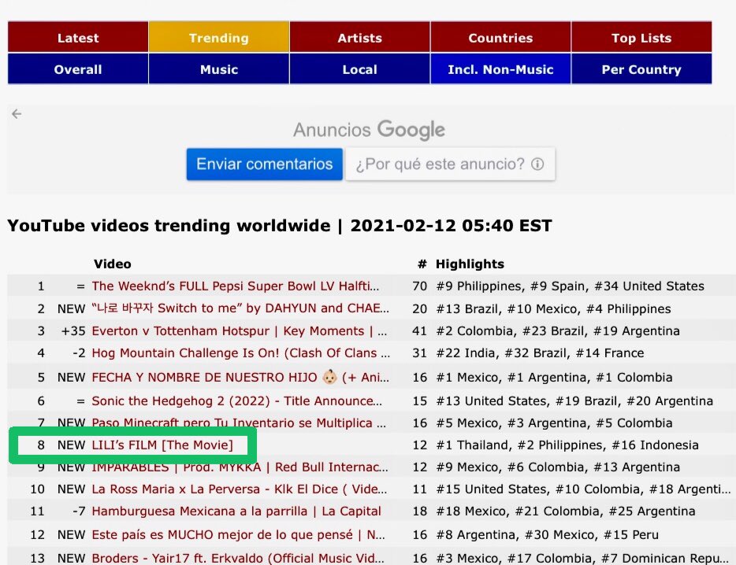Open Hamburguesa Mexicana a la parrilla link
Viewport: 736px width, 565px height.
pos(236,511)
